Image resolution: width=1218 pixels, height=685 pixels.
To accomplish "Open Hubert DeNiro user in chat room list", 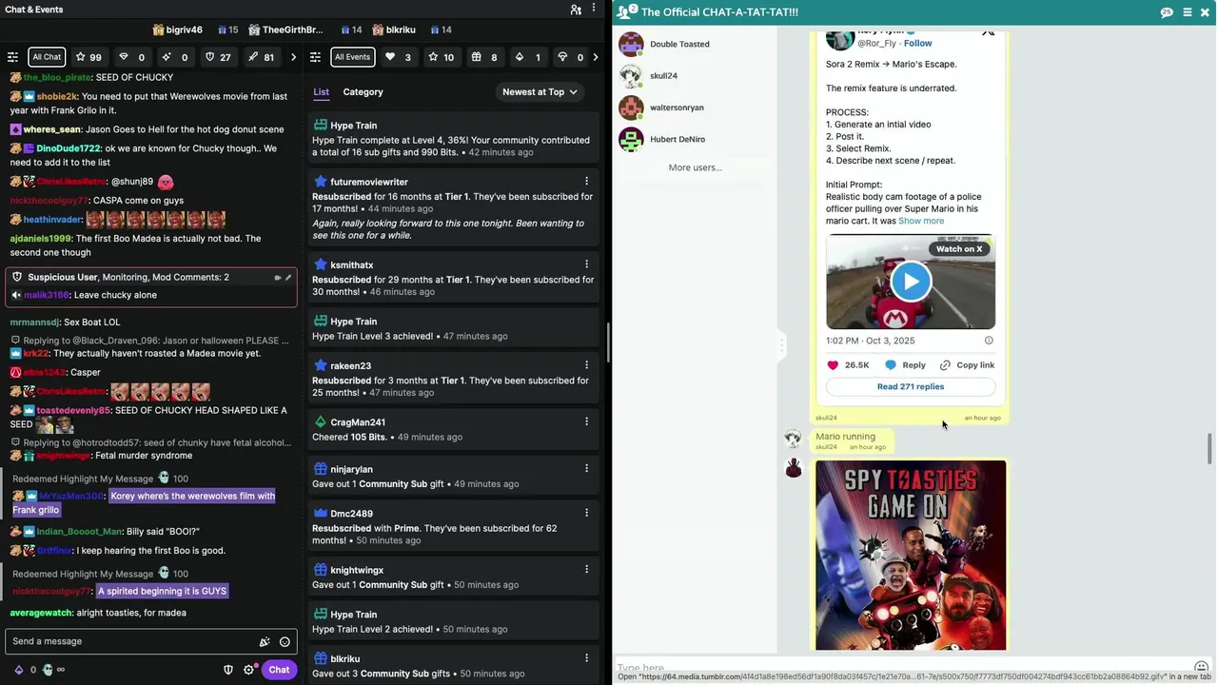I will pos(678,139).
